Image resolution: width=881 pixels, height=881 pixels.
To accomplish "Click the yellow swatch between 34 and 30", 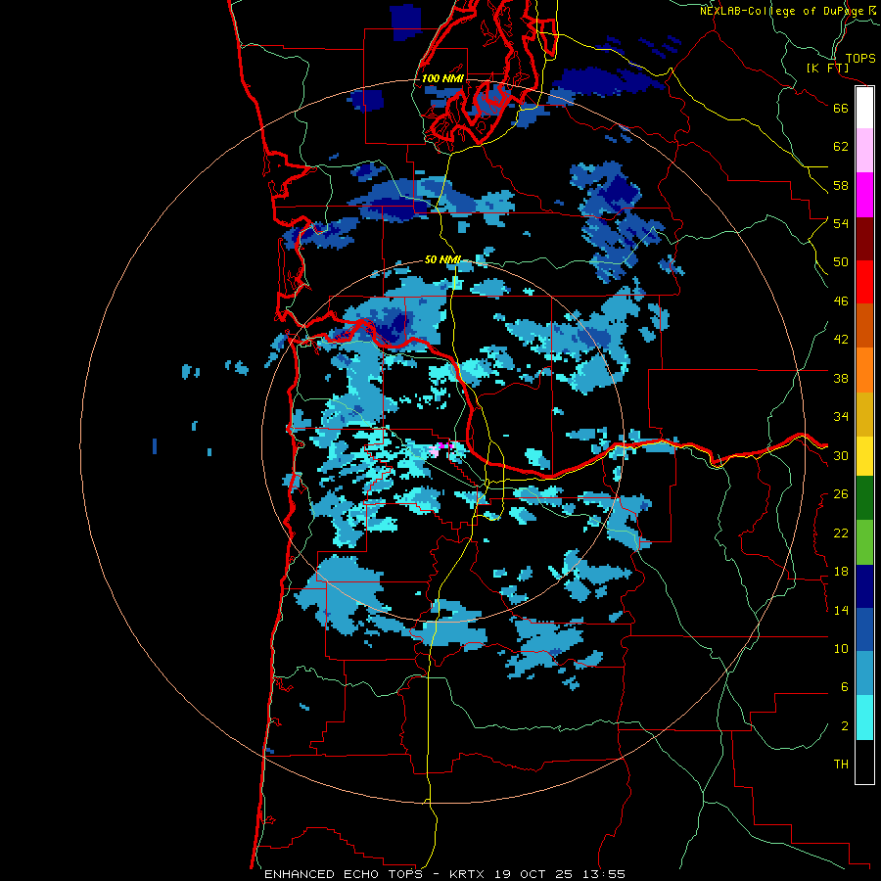I will tap(864, 455).
